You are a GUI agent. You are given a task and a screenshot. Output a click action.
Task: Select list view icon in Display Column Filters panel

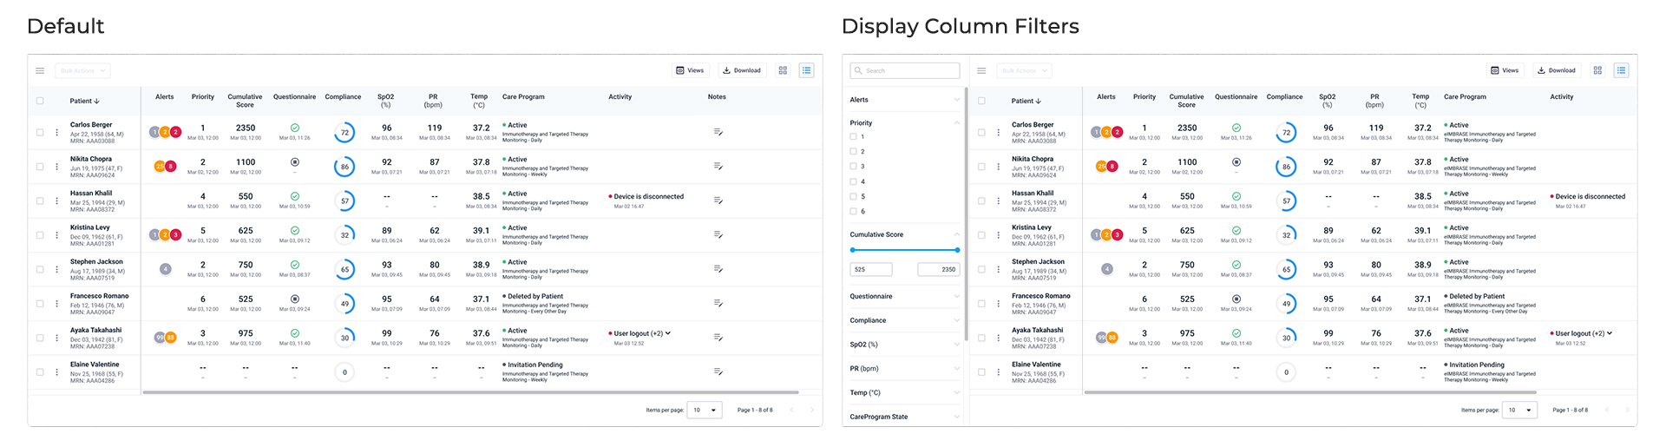[1621, 70]
